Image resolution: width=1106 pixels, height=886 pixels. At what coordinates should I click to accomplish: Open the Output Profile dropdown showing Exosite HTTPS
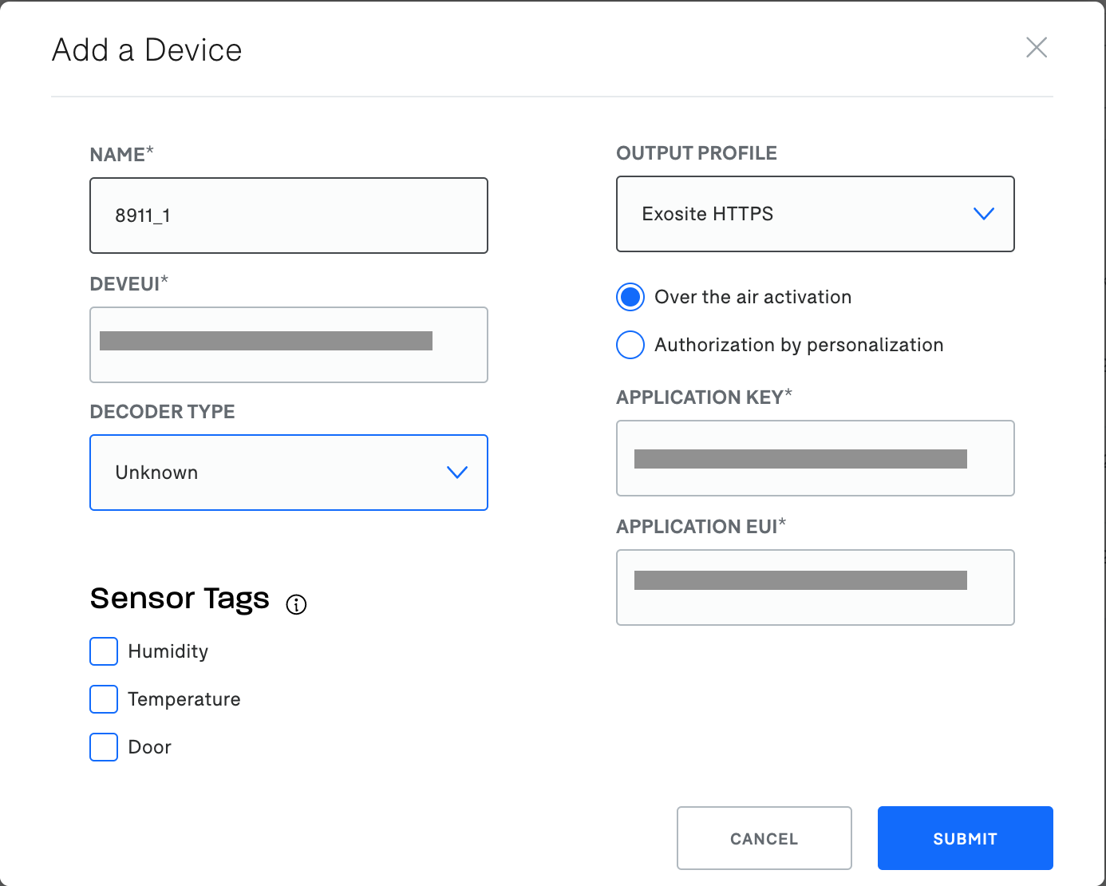coord(816,214)
